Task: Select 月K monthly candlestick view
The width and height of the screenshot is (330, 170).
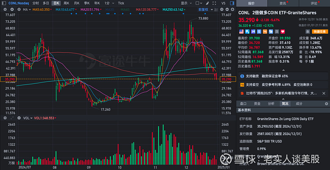Action: [77, 3]
